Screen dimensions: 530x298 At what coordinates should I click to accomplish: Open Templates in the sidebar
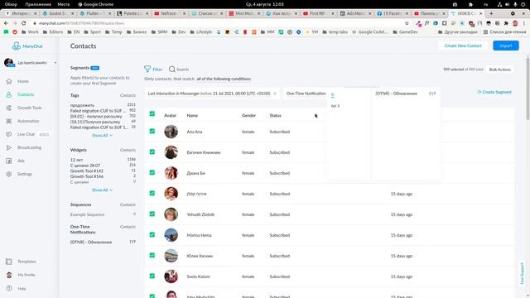[x=26, y=262]
